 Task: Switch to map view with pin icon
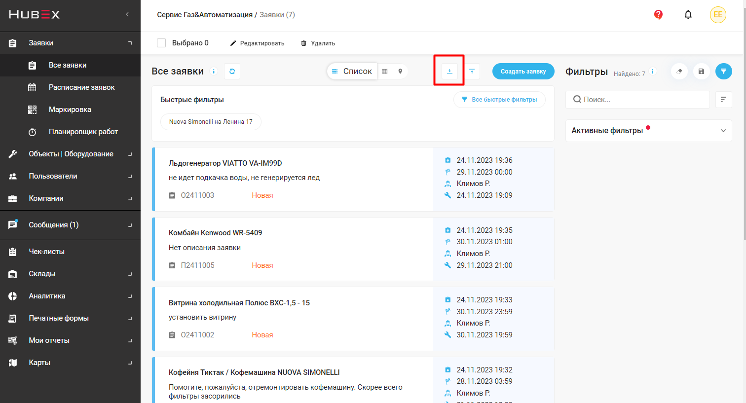pyautogui.click(x=400, y=72)
